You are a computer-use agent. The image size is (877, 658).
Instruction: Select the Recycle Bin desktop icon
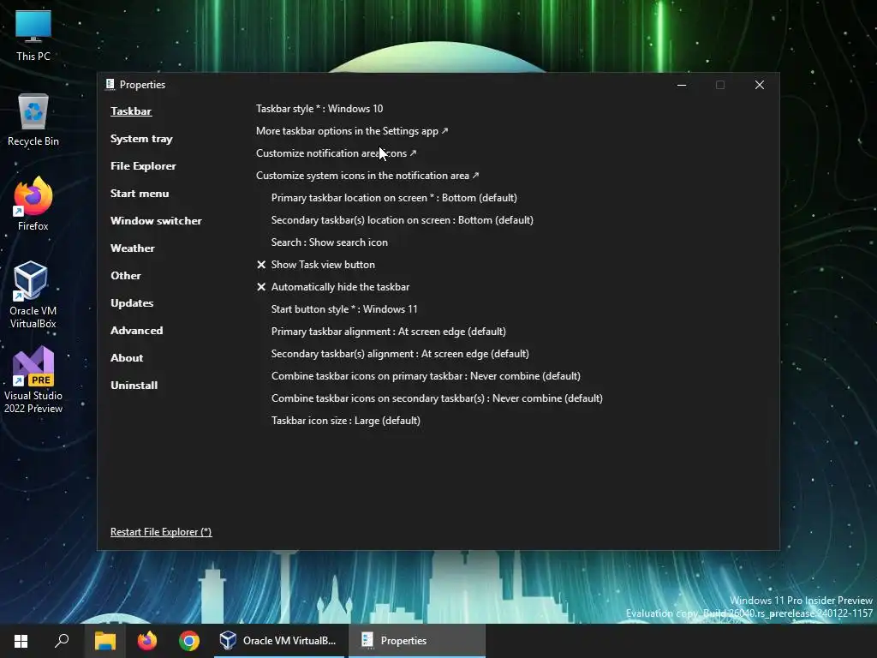click(x=33, y=120)
